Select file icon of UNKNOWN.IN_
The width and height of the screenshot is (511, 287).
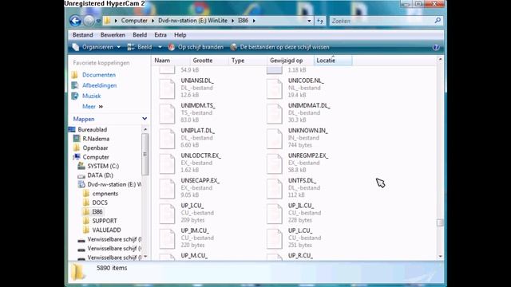[274, 139]
